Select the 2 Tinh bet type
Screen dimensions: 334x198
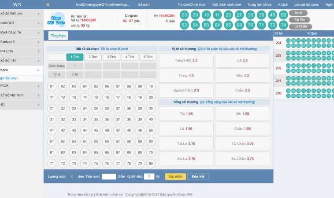coord(93,57)
